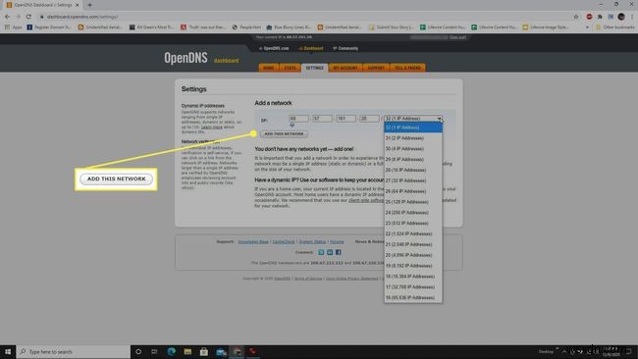638x359 pixels.
Task: Open the Windows Start menu
Action: pyautogui.click(x=8, y=352)
